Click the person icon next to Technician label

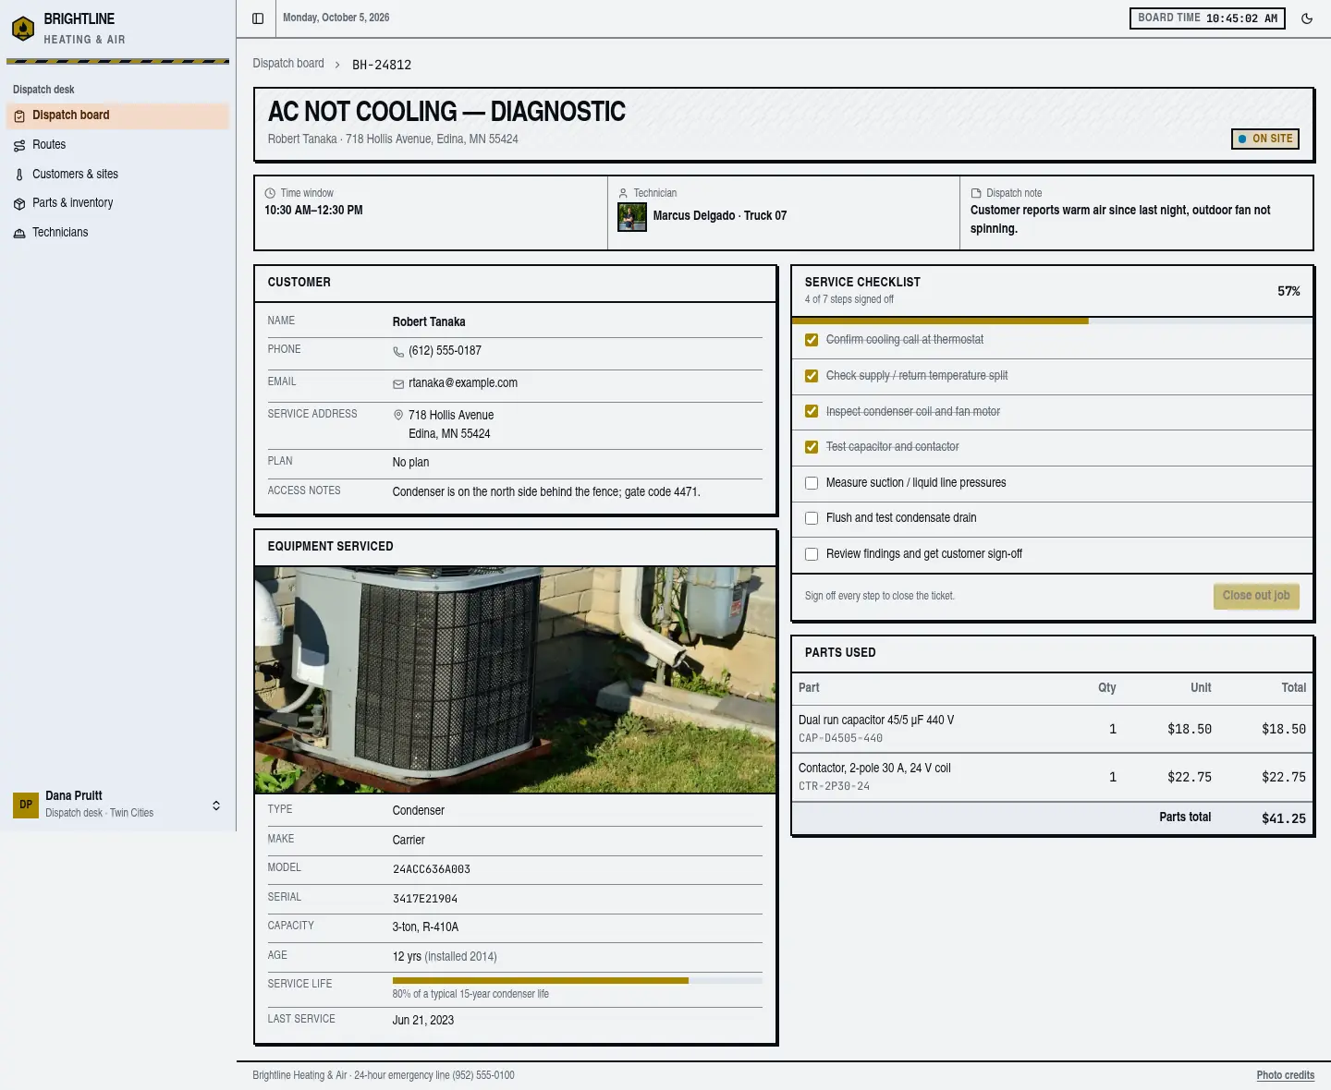[x=623, y=194]
